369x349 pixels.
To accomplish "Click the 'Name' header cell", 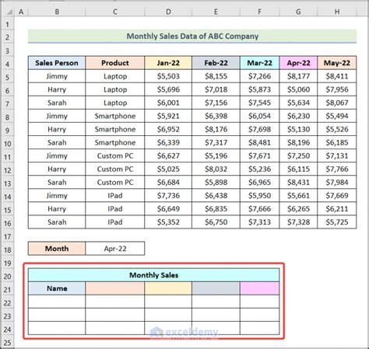I will click(x=57, y=288).
